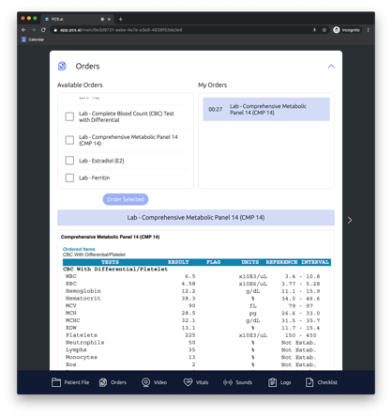The height and width of the screenshot is (417, 392).
Task: Tick the Lab - Estradiol (E2) checkbox
Action: (69, 161)
